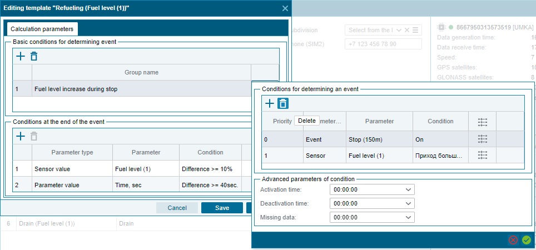This screenshot has height=250, width=536.
Task: Expand the Activation time dropdown
Action: click(x=408, y=189)
